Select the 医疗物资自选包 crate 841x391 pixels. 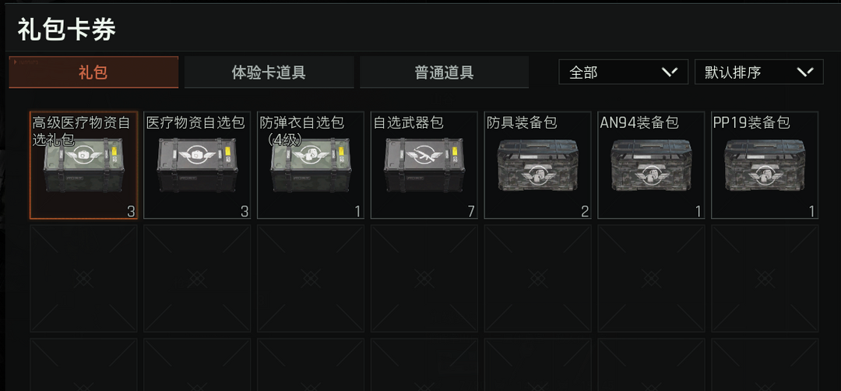197,165
